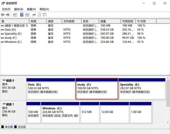The width and height of the screenshot is (170, 134).
Task: Open the 帮助(H) menu
Action: tap(44, 9)
